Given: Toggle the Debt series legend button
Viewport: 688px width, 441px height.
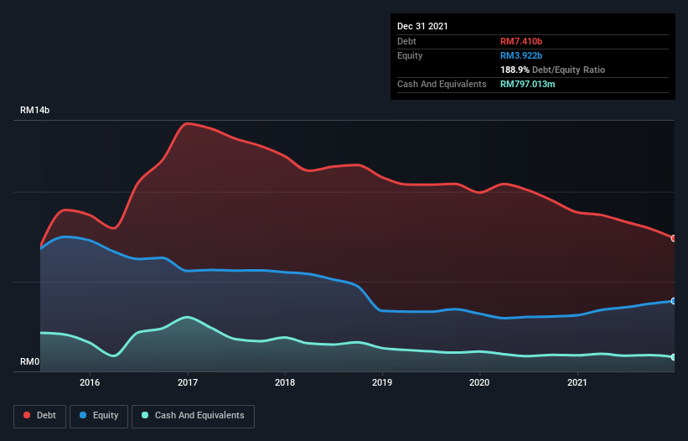Looking at the screenshot, I should pyautogui.click(x=40, y=416).
